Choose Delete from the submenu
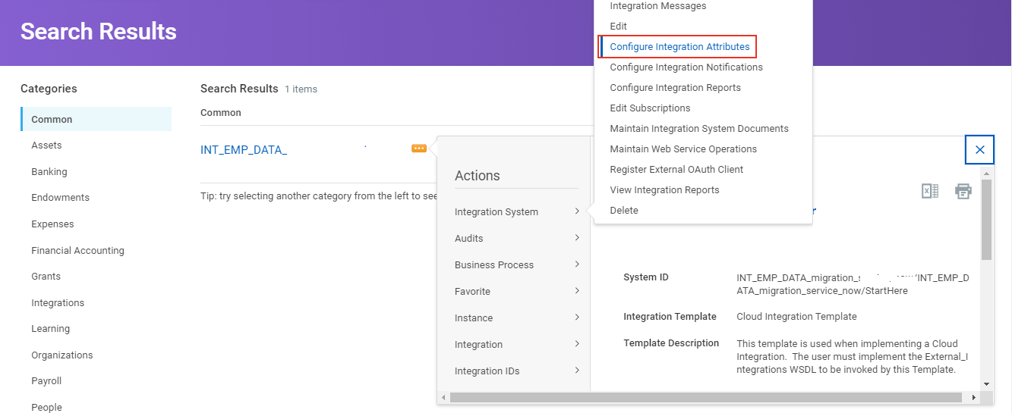1012x413 pixels. (x=624, y=211)
